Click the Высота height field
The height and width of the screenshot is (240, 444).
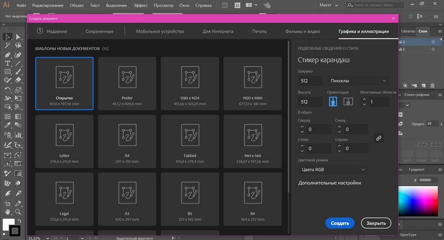[310, 102]
